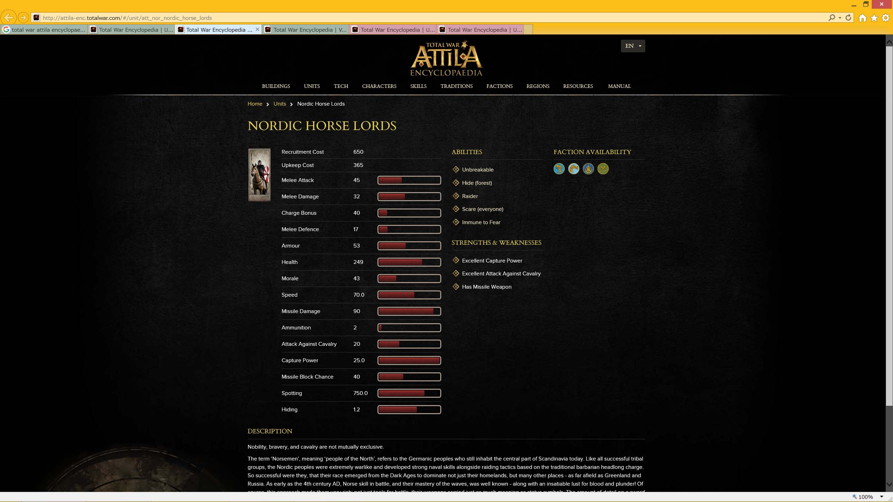Click the Hiding stat bar
Viewport: 893px width, 502px height.
(409, 410)
